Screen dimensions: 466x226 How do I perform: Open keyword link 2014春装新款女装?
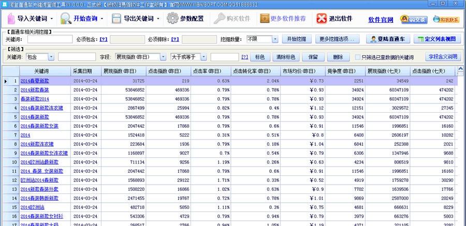(x=39, y=126)
